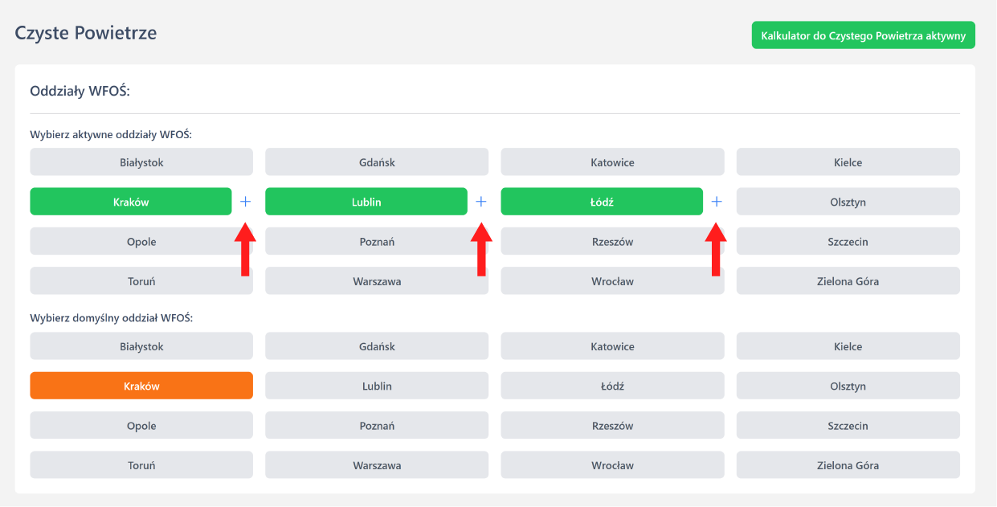Activate Szczecin in active WFOŚ branches
Image resolution: width=997 pixels, height=507 pixels.
(x=848, y=242)
